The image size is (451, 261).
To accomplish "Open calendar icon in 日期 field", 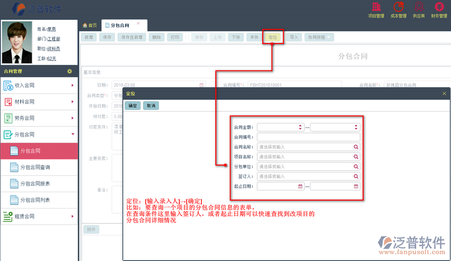I will (x=201, y=85).
